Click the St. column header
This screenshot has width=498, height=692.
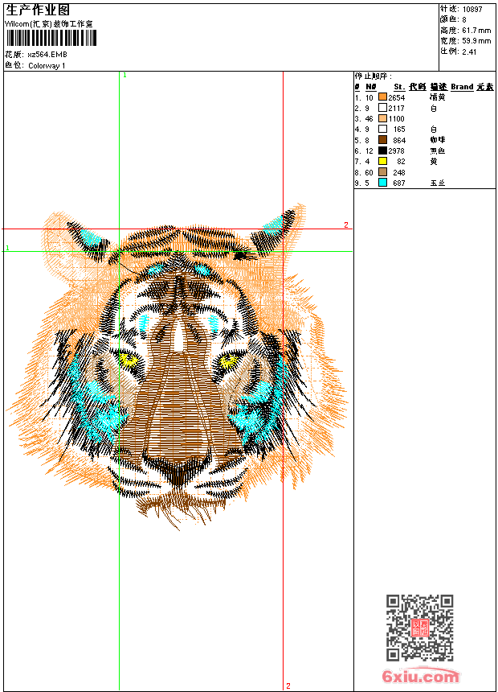click(398, 86)
